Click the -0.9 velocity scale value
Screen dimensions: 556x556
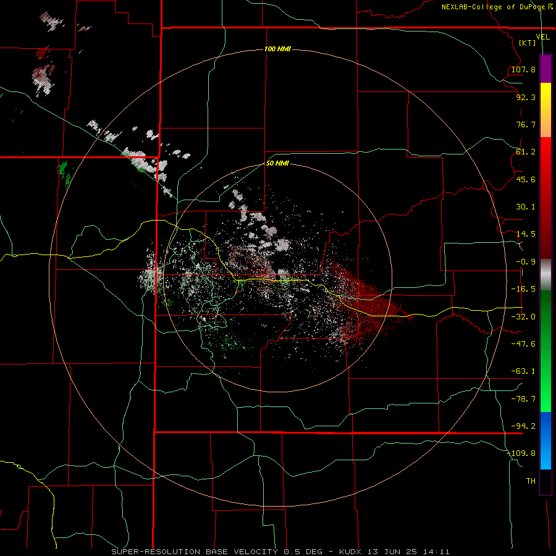tap(526, 262)
